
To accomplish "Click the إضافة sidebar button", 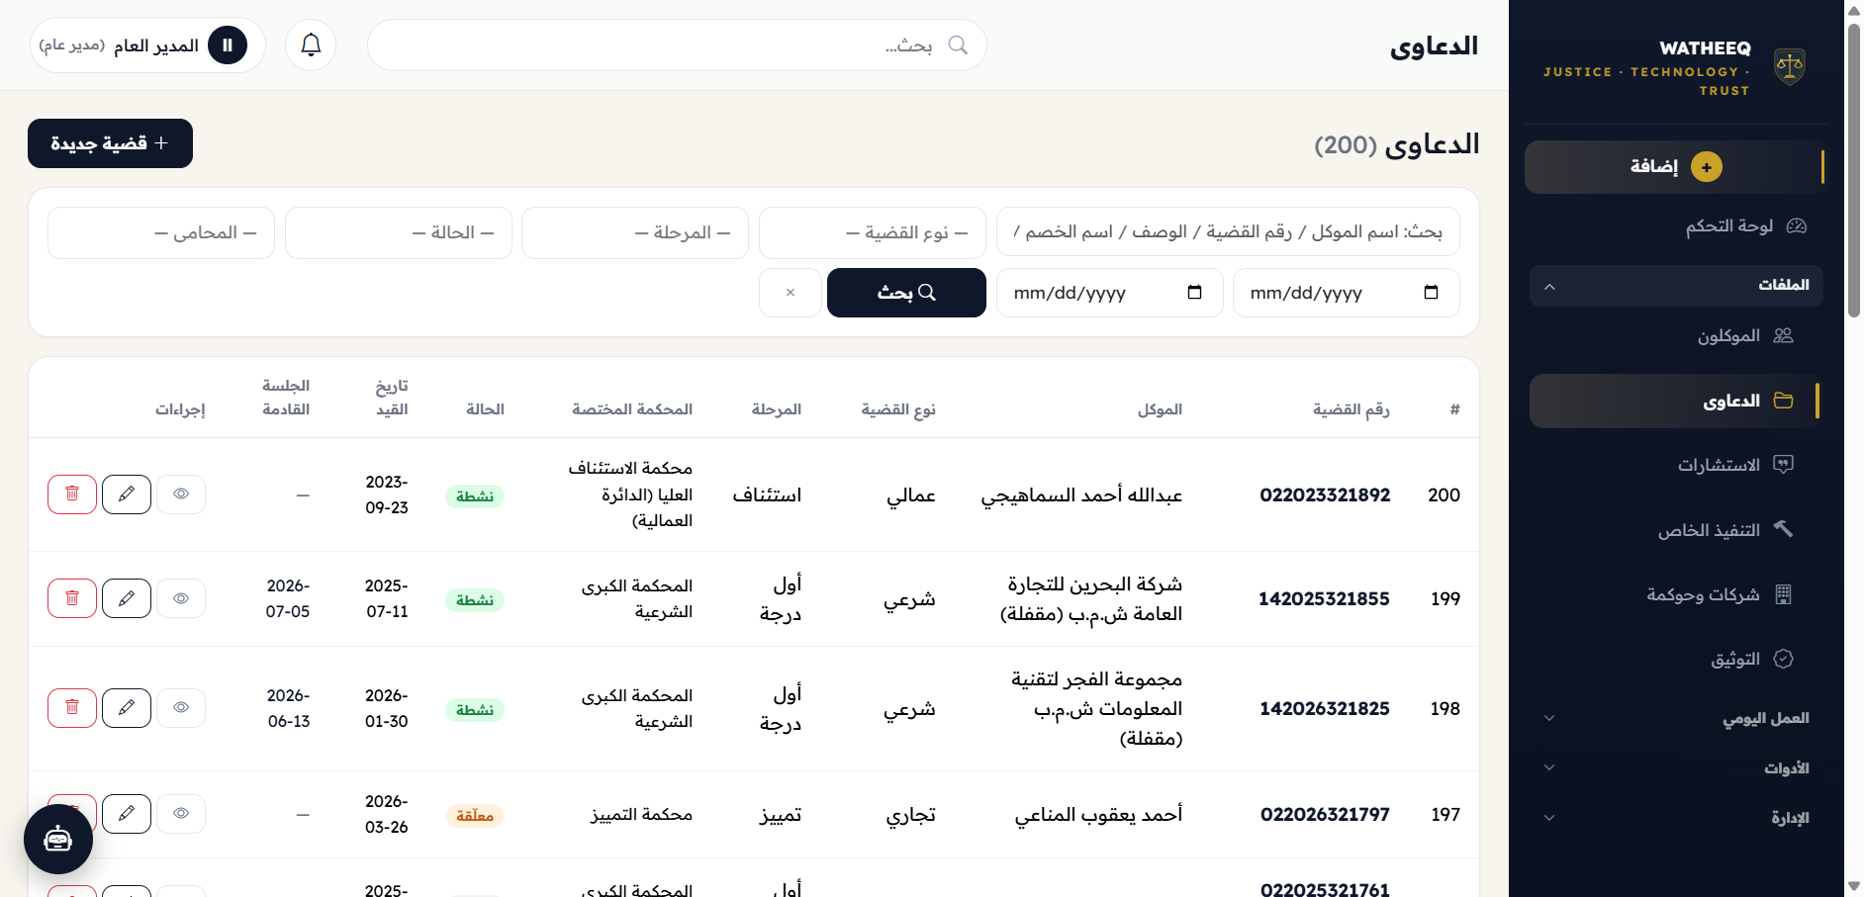I will point(1674,167).
